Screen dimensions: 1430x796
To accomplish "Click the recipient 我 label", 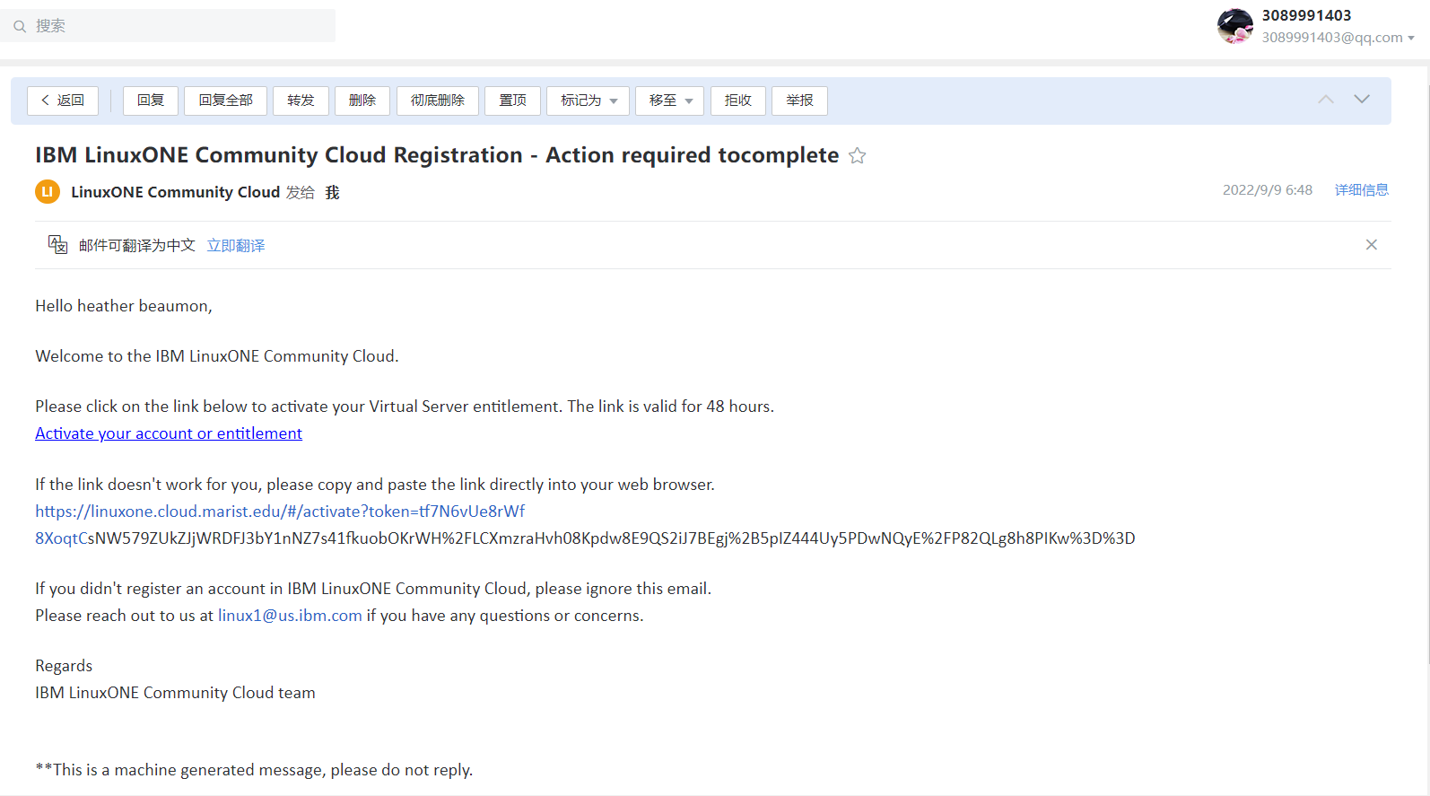I will click(332, 192).
